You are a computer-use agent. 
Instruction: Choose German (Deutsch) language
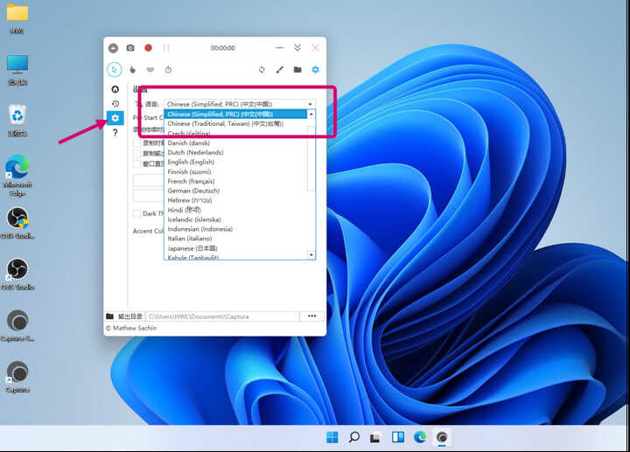[x=235, y=191]
